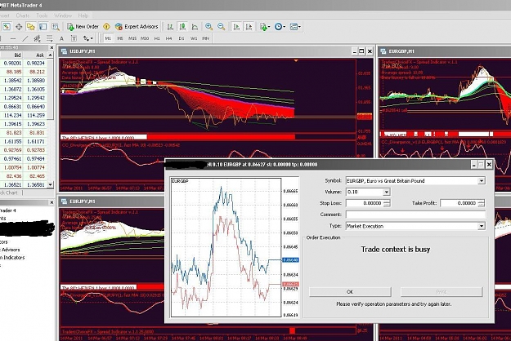Select the Market Watch row with bid 114.234
Viewport: 511px width, 341px height.
[24, 115]
